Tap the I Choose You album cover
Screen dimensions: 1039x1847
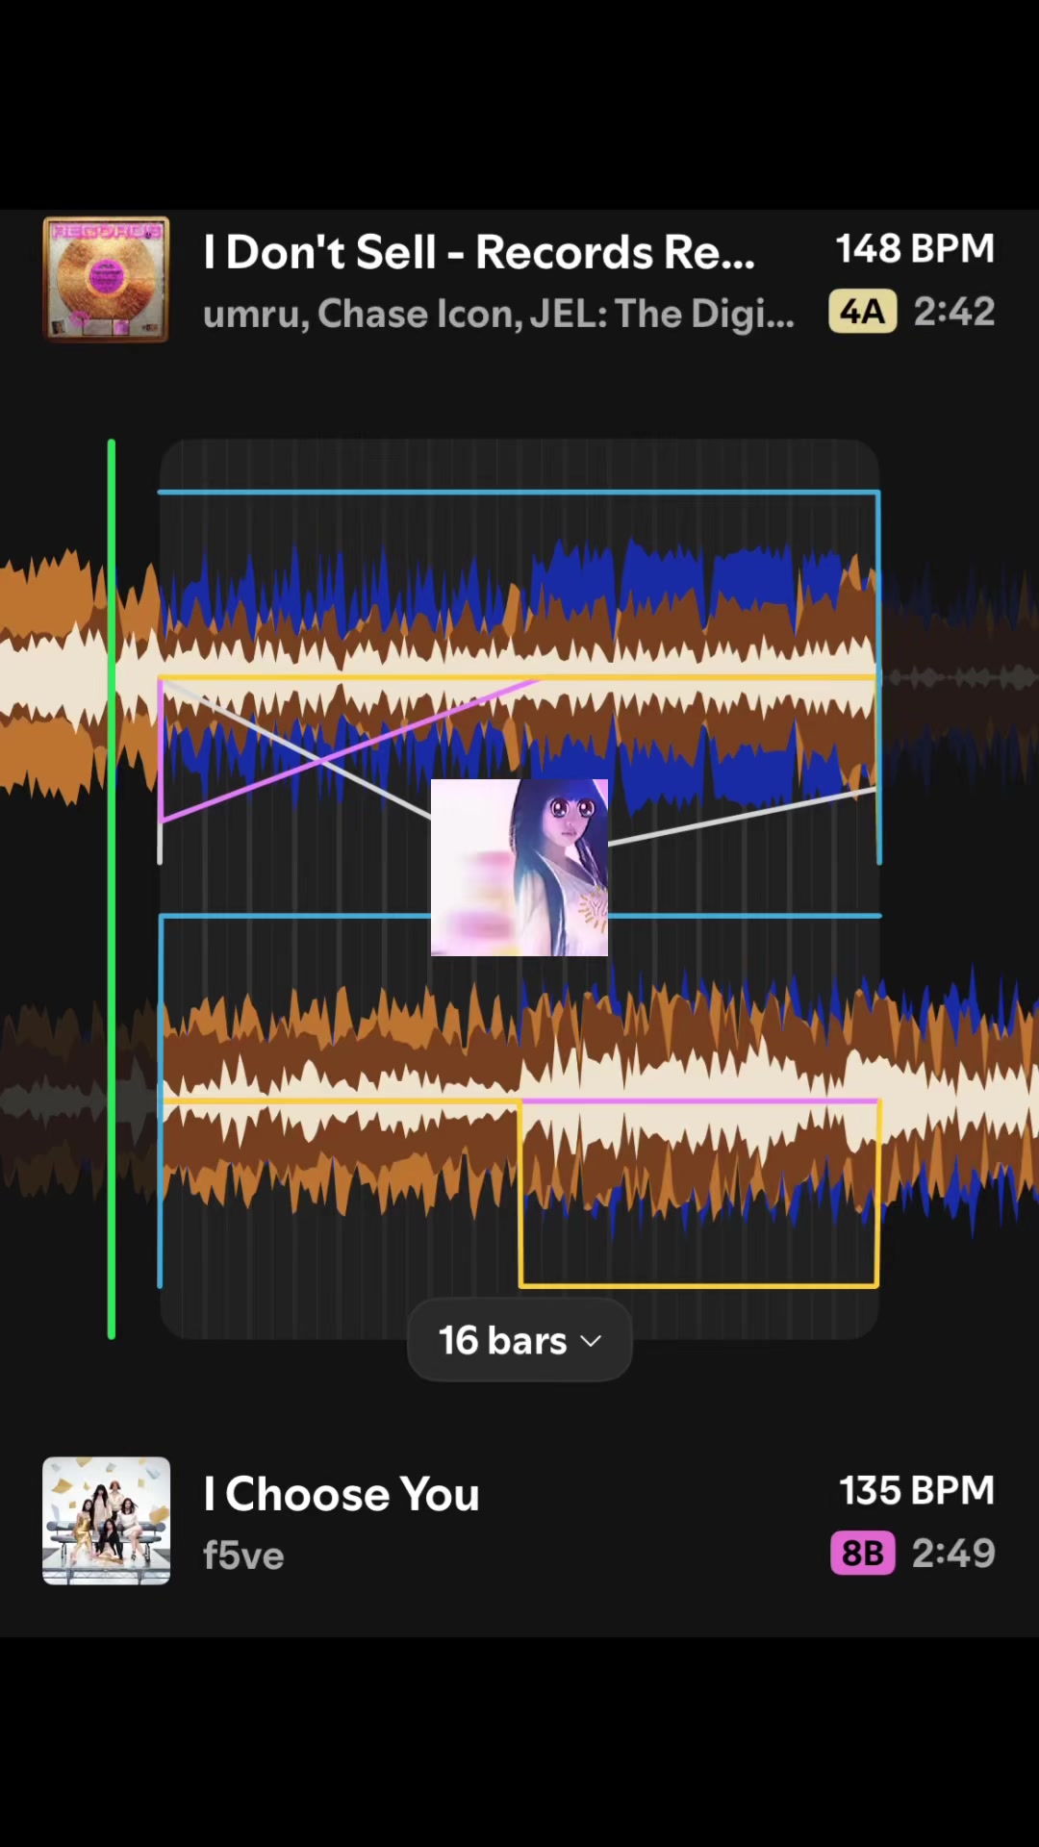coord(106,1521)
